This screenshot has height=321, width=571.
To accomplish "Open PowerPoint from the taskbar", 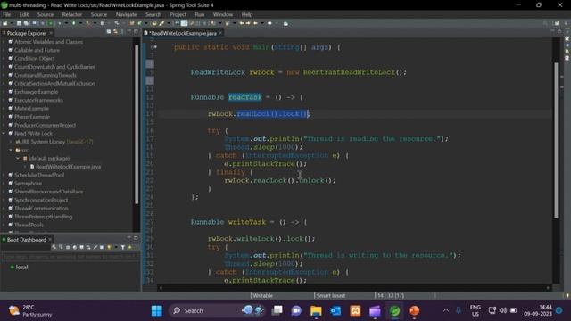I will [414, 310].
